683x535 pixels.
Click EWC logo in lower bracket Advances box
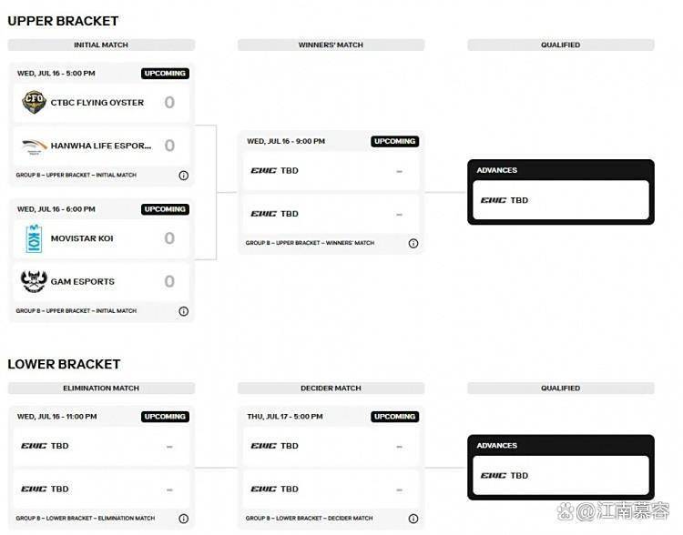493,476
